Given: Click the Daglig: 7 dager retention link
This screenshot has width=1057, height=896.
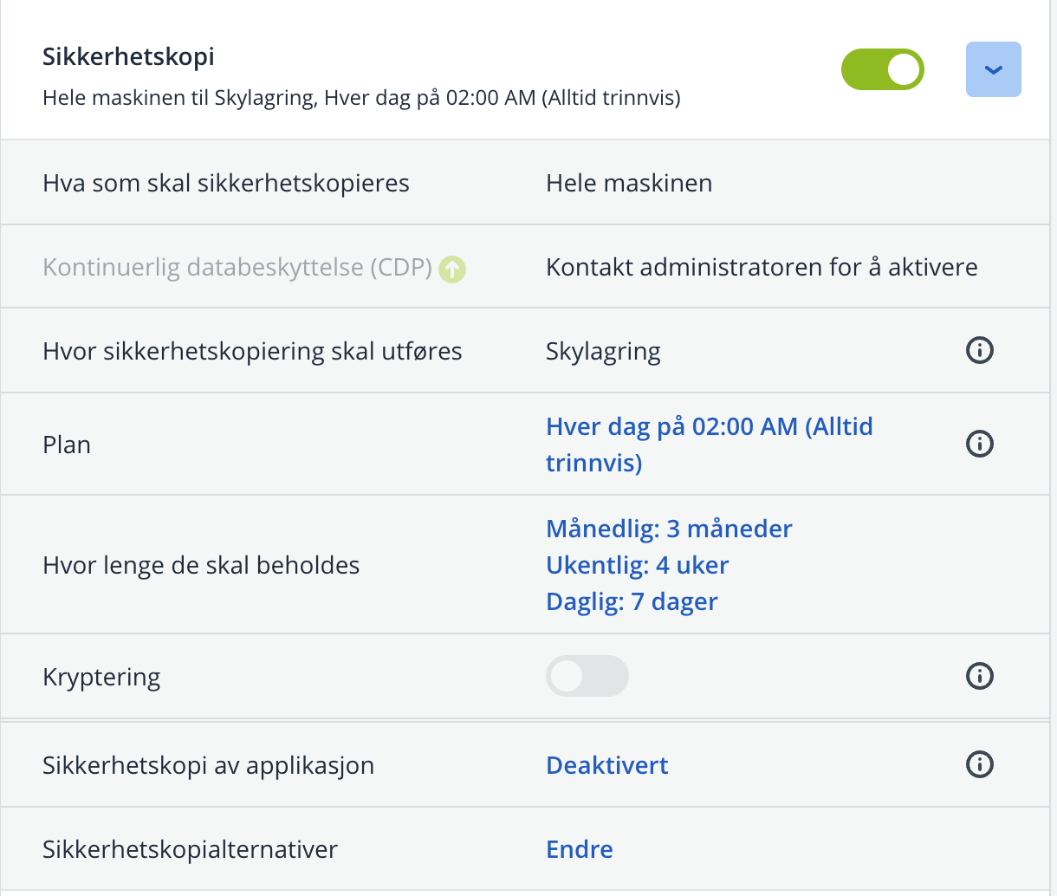Looking at the screenshot, I should point(632,601).
